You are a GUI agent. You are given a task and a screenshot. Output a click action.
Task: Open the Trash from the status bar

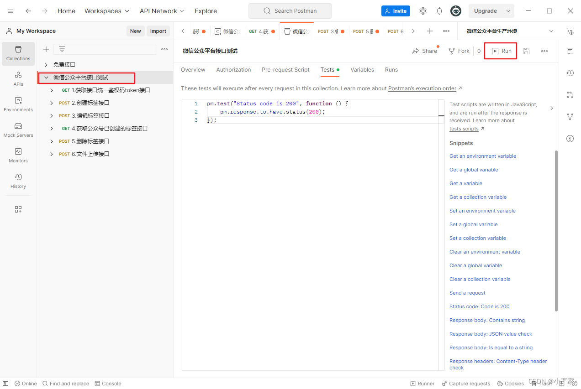click(x=542, y=384)
